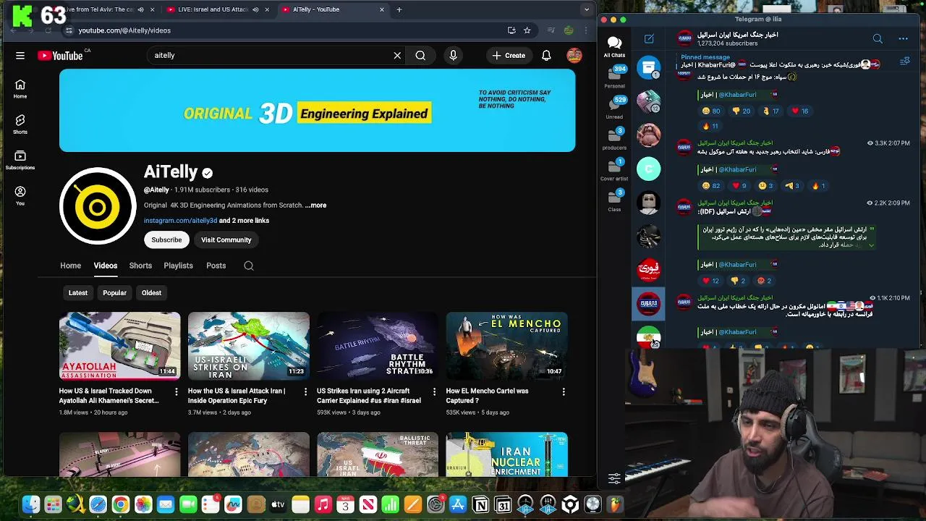
Task: Open the Telegram Cover artist folder
Action: (x=614, y=170)
